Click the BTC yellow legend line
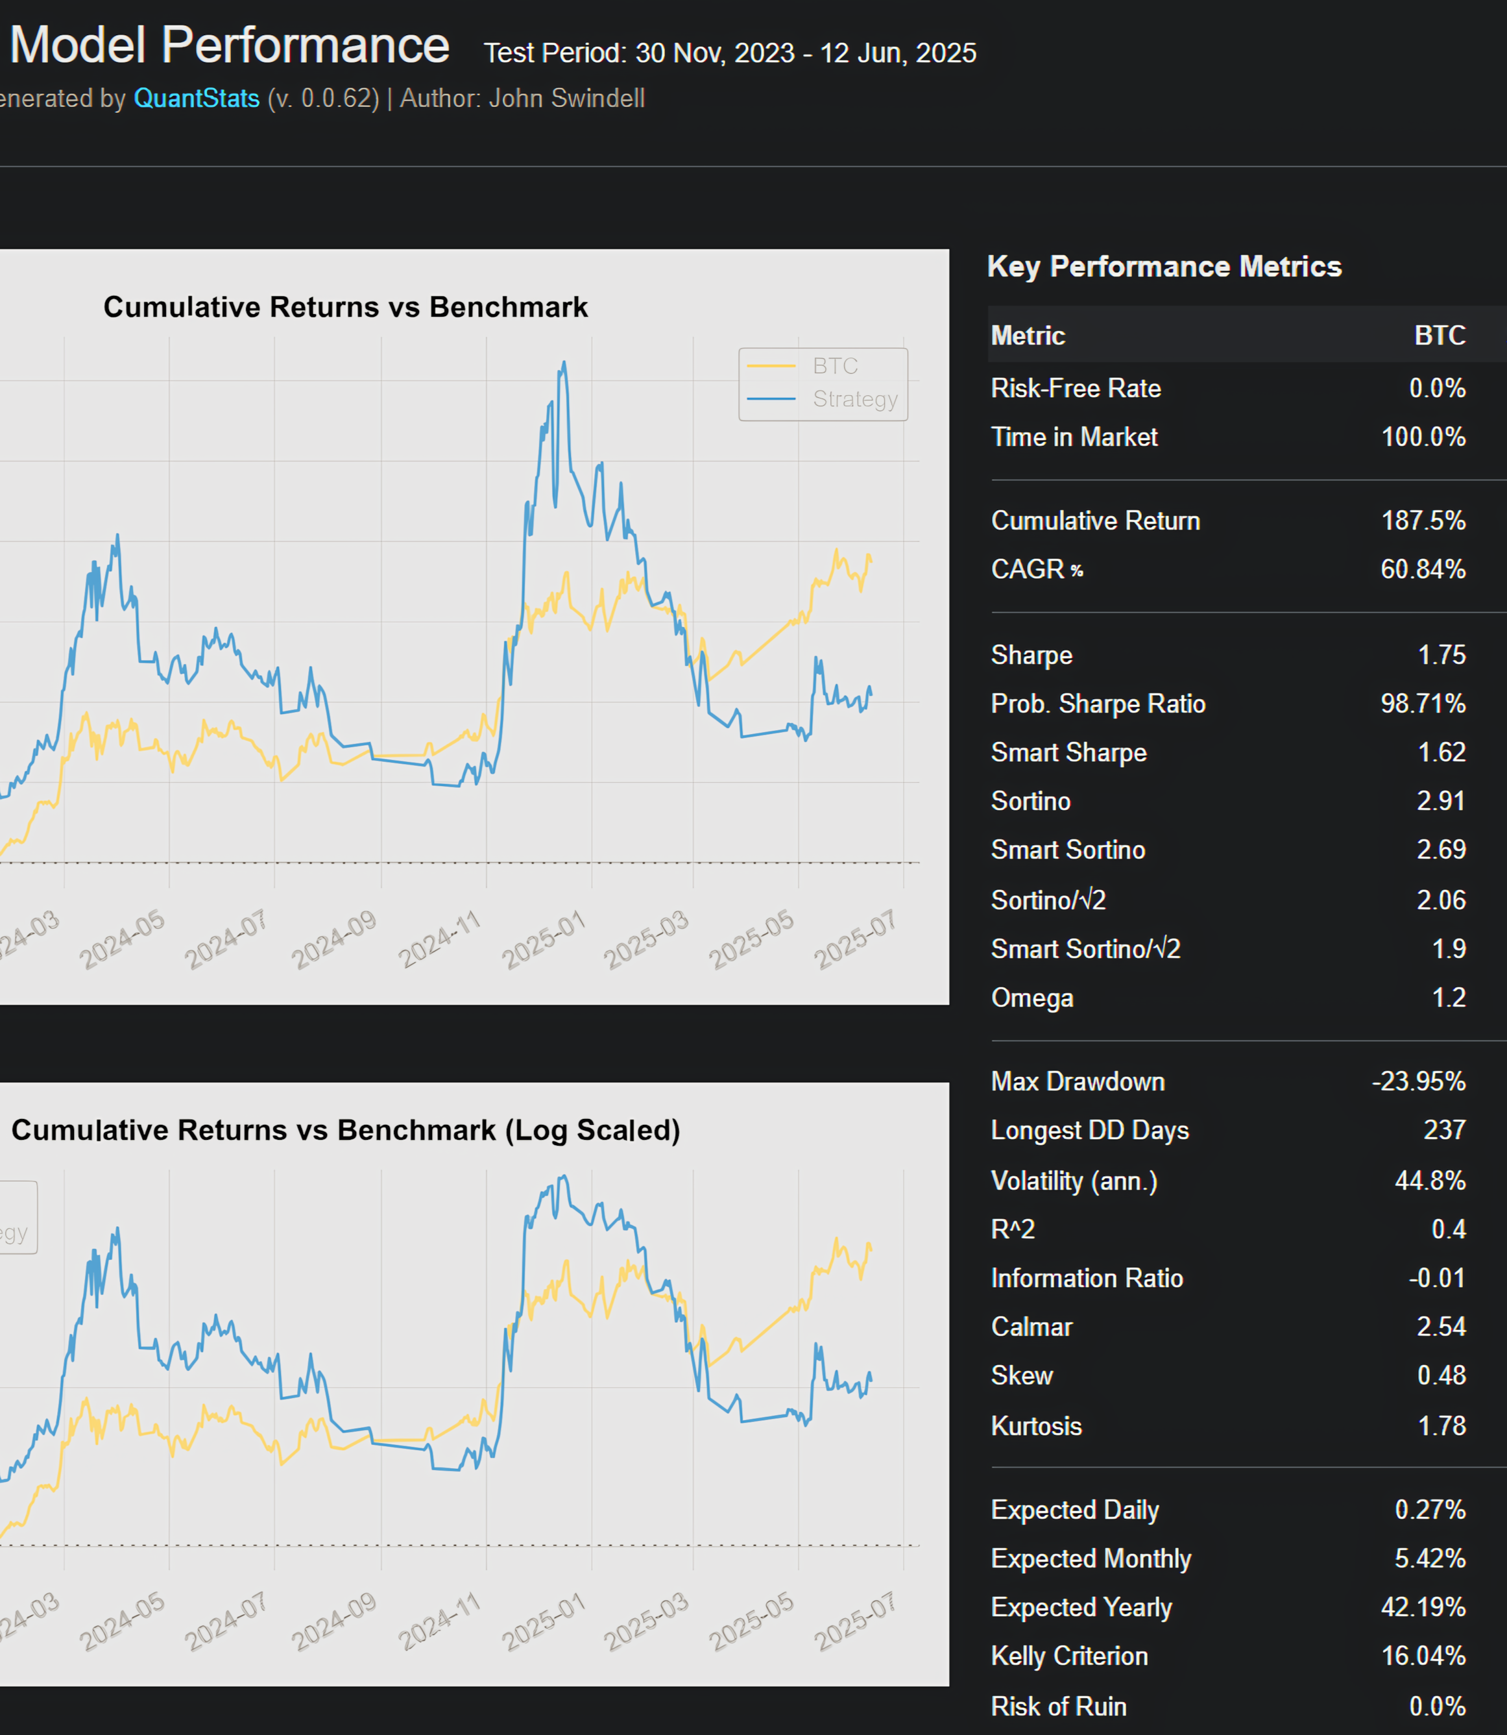This screenshot has width=1507, height=1735. (x=771, y=366)
